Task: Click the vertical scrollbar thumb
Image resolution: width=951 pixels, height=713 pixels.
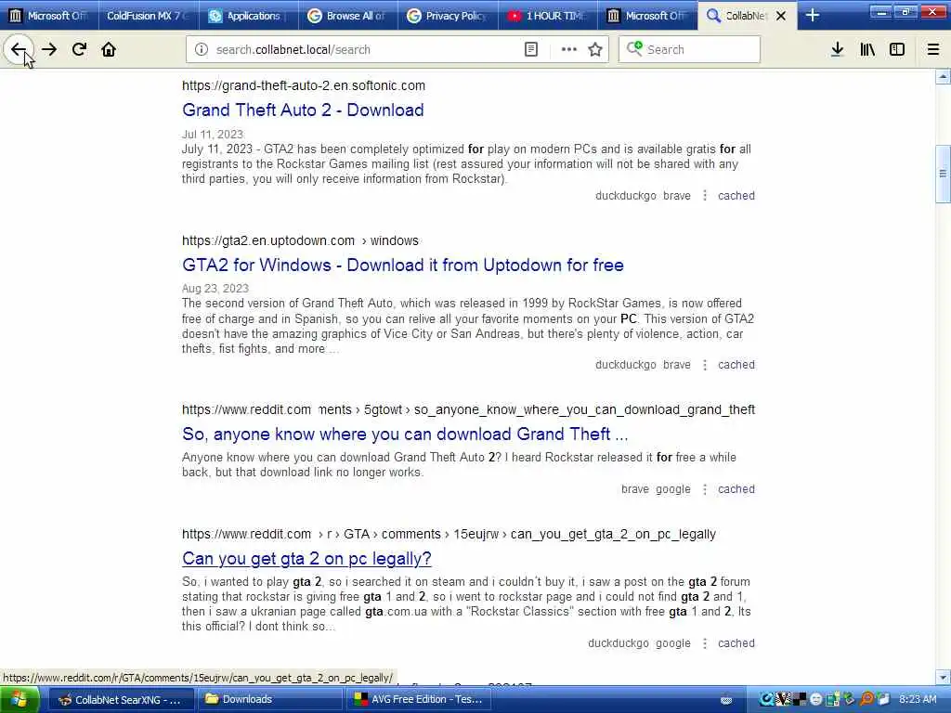Action: [x=943, y=174]
